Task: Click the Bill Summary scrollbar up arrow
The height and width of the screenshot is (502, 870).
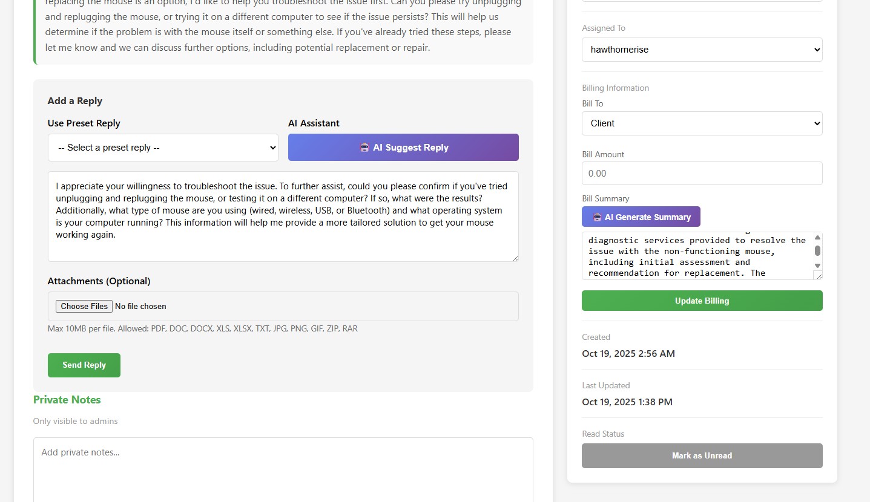Action: [818, 237]
